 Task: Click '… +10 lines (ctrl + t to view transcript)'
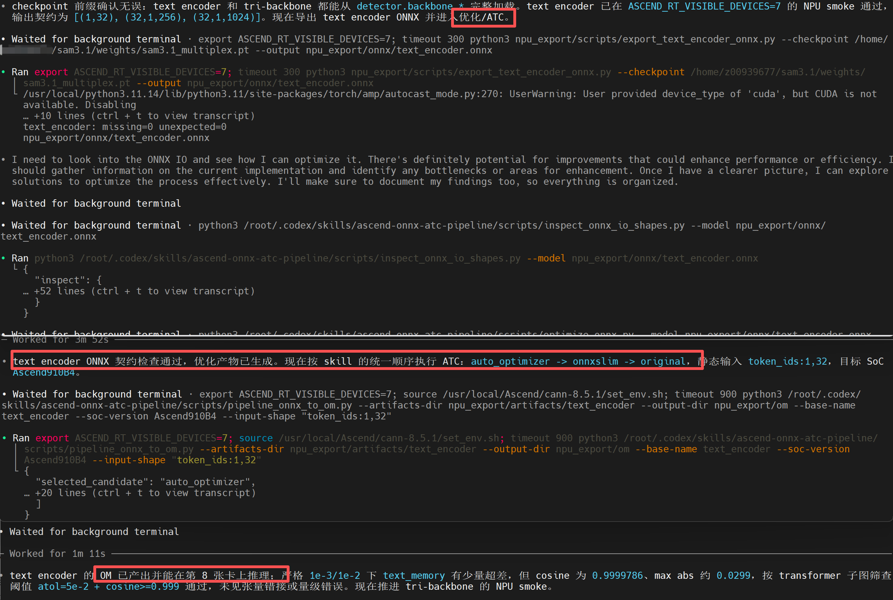pos(139,116)
